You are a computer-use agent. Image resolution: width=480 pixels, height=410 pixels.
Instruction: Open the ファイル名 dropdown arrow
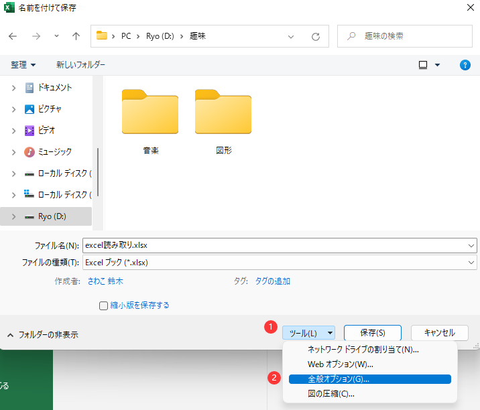tap(471, 246)
